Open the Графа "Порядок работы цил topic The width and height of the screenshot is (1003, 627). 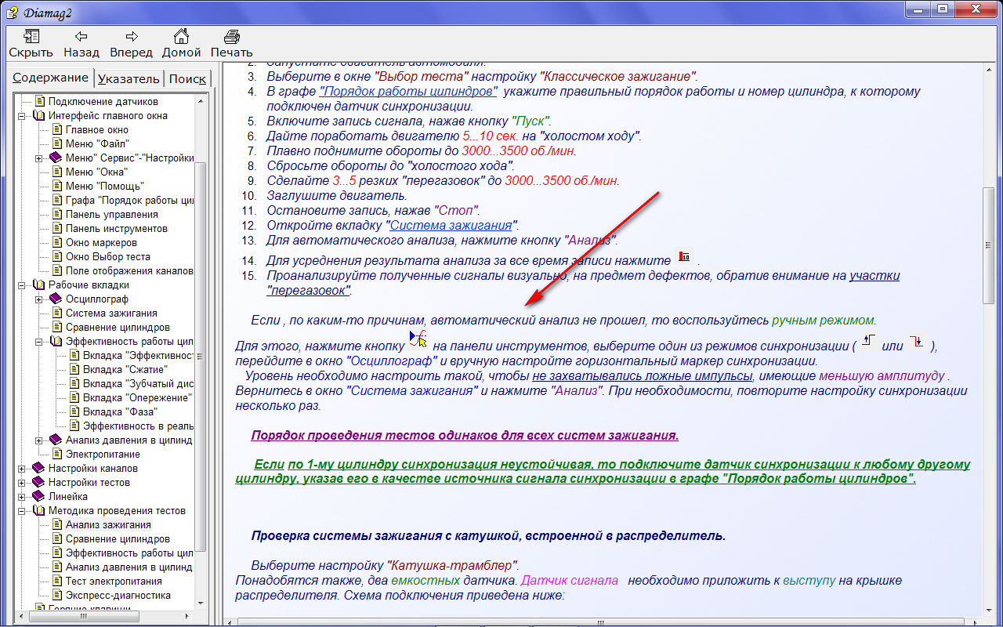pos(129,201)
